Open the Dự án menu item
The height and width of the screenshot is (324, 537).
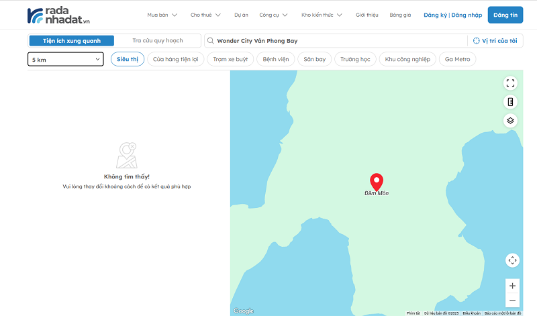(x=241, y=15)
